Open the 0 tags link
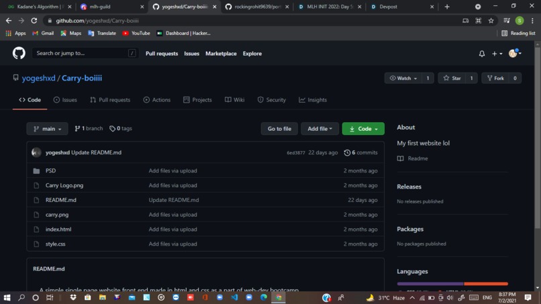Screen dimensions: 541x304 121,128
